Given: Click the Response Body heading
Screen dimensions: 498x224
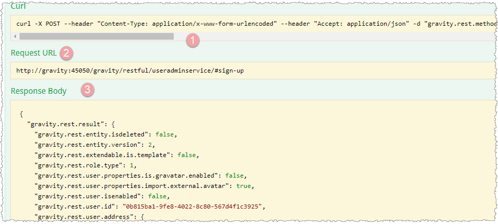Looking at the screenshot, I should [39, 91].
